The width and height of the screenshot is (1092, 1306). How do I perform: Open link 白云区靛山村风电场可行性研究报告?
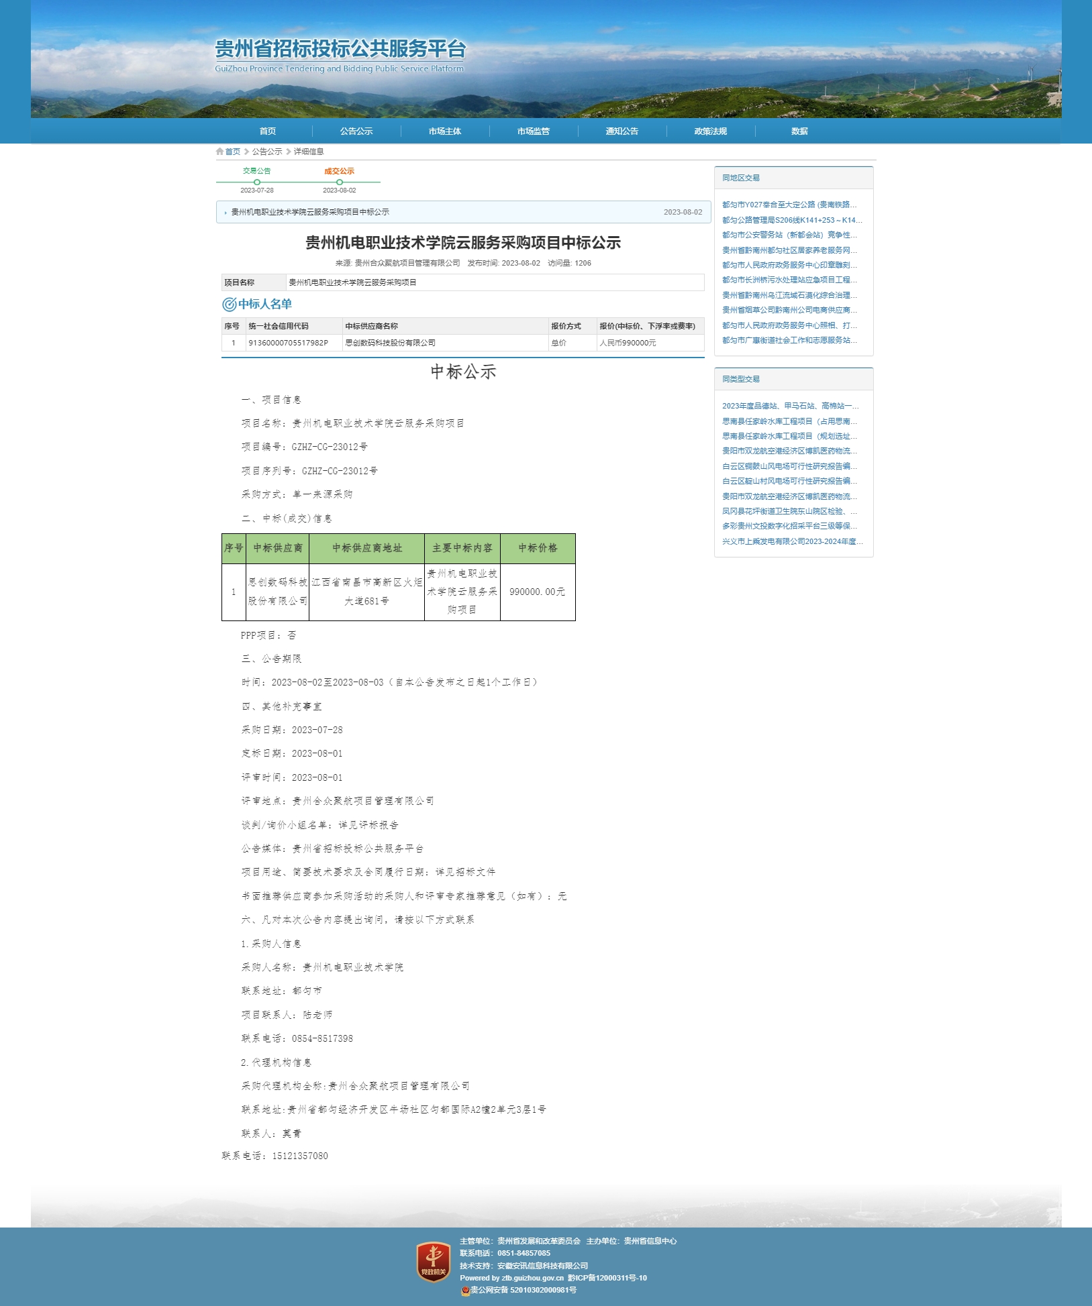tap(789, 481)
